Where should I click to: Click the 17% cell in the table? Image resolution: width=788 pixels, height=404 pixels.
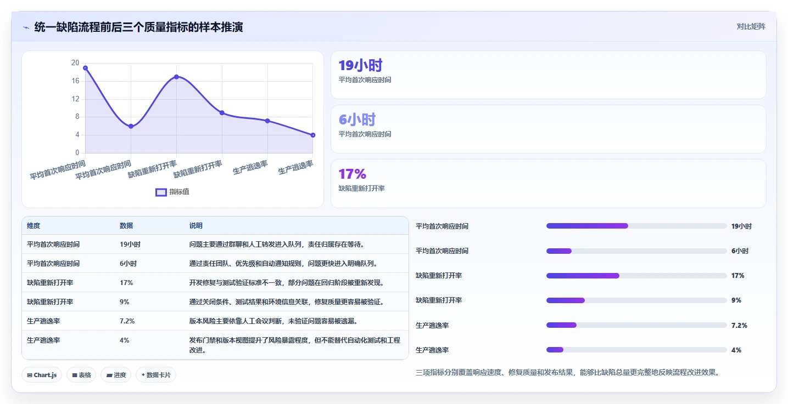tap(126, 283)
